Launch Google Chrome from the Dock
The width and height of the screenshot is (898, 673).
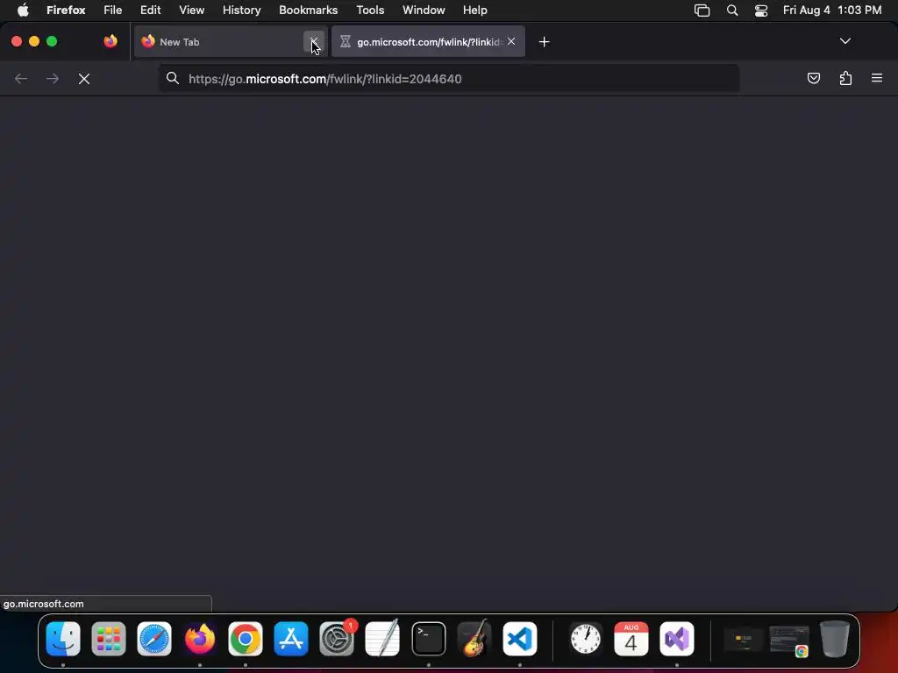pos(246,639)
